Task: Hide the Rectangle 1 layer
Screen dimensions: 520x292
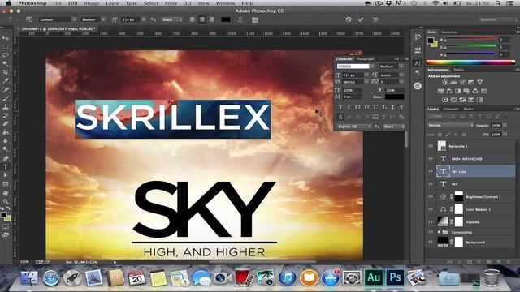Action: click(x=431, y=146)
